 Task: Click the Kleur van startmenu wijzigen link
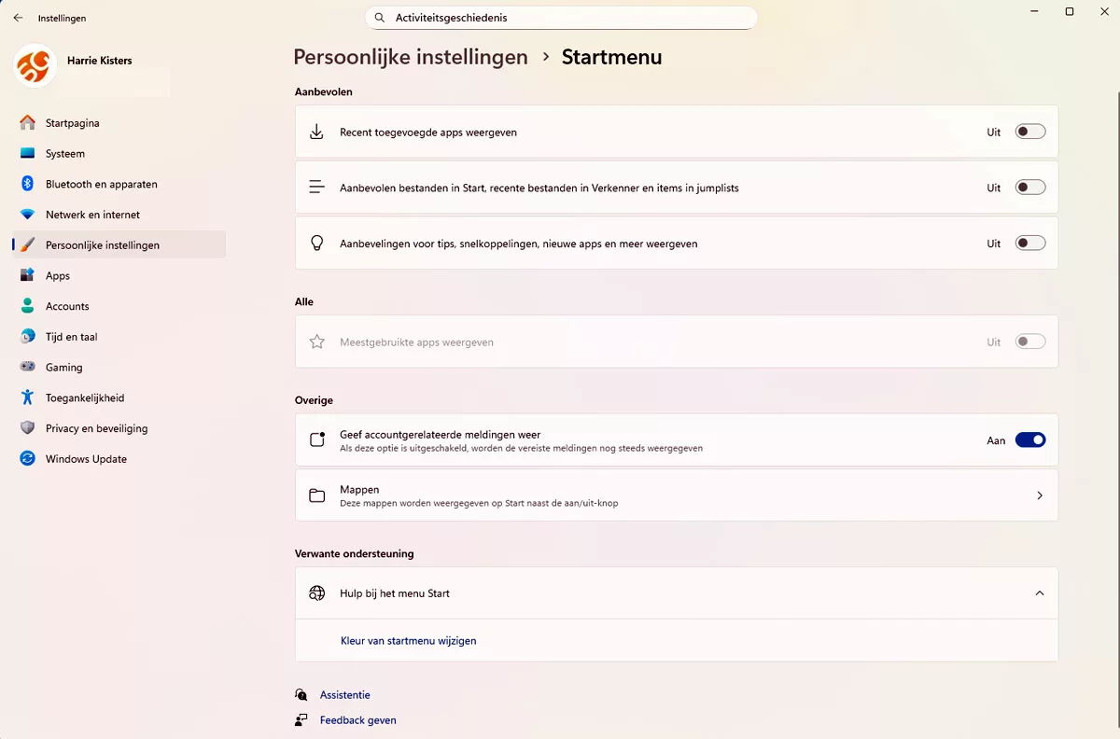(x=409, y=641)
